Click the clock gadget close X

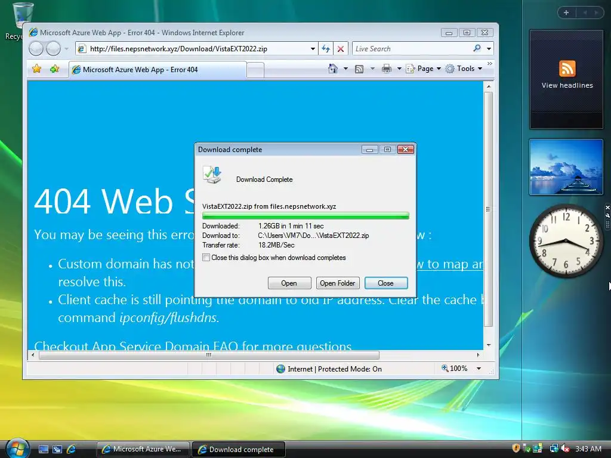[x=607, y=208]
